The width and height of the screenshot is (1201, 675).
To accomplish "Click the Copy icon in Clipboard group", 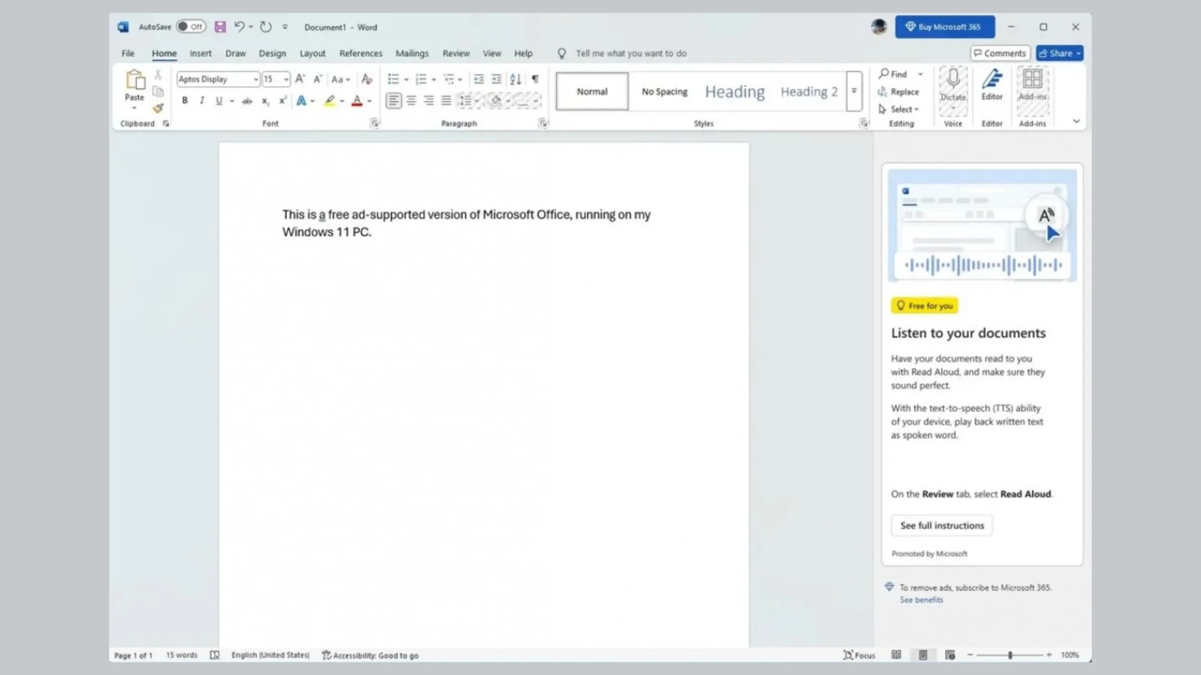I will (x=158, y=91).
